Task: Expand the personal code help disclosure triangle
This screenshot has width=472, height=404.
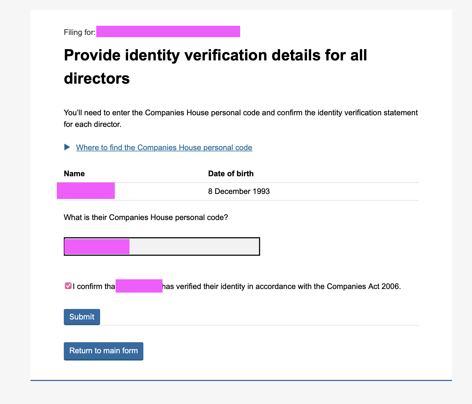Action: pyautogui.click(x=67, y=147)
